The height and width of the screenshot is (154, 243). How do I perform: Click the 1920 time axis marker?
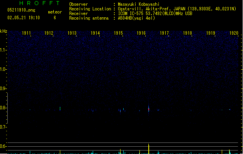pos(234,33)
